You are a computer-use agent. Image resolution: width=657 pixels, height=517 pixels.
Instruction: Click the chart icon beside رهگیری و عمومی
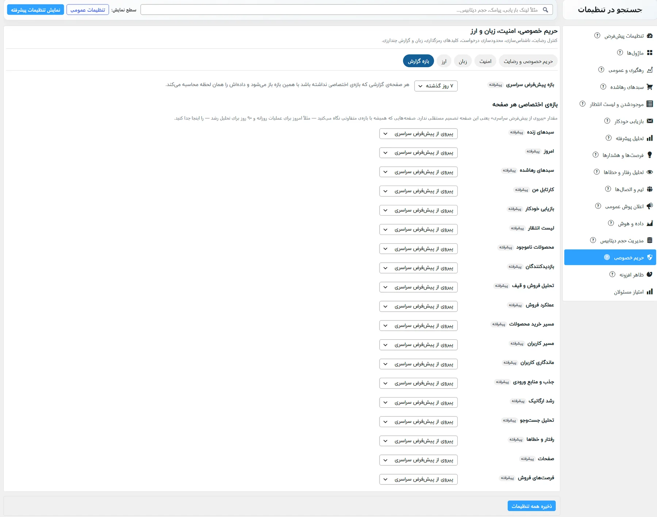[x=650, y=70]
